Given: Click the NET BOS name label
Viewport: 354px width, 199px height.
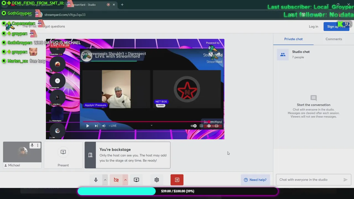Looking at the screenshot, I should (161, 102).
